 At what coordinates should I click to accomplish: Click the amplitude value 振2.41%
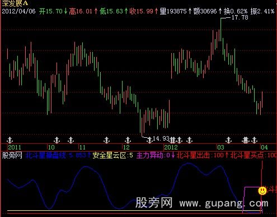click(262, 11)
